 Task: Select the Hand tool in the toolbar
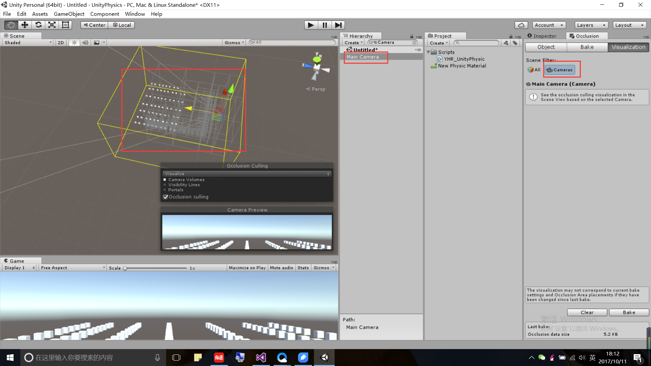(x=11, y=25)
